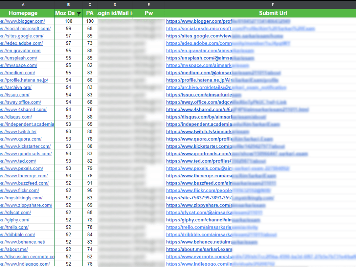Click the Pw header cell
This screenshot has width=356, height=267.
149,13
